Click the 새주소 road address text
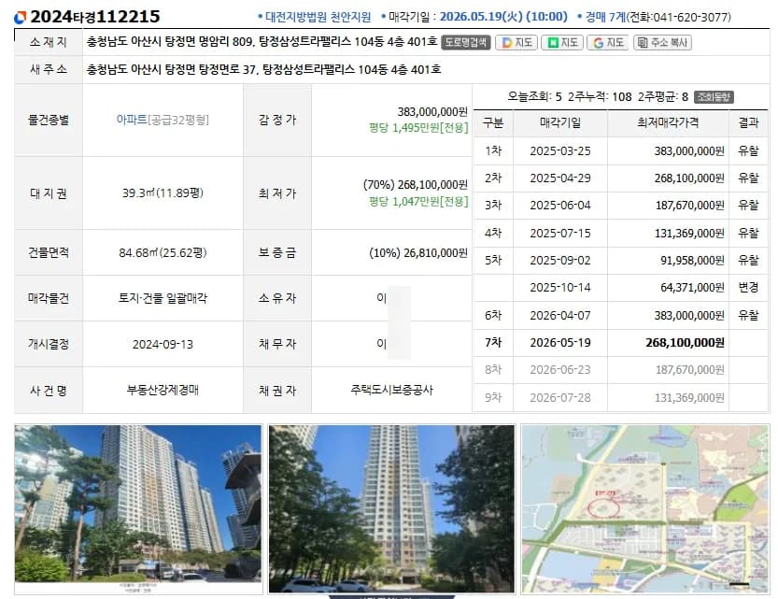Screen dimensions: 778x599 point(263,69)
